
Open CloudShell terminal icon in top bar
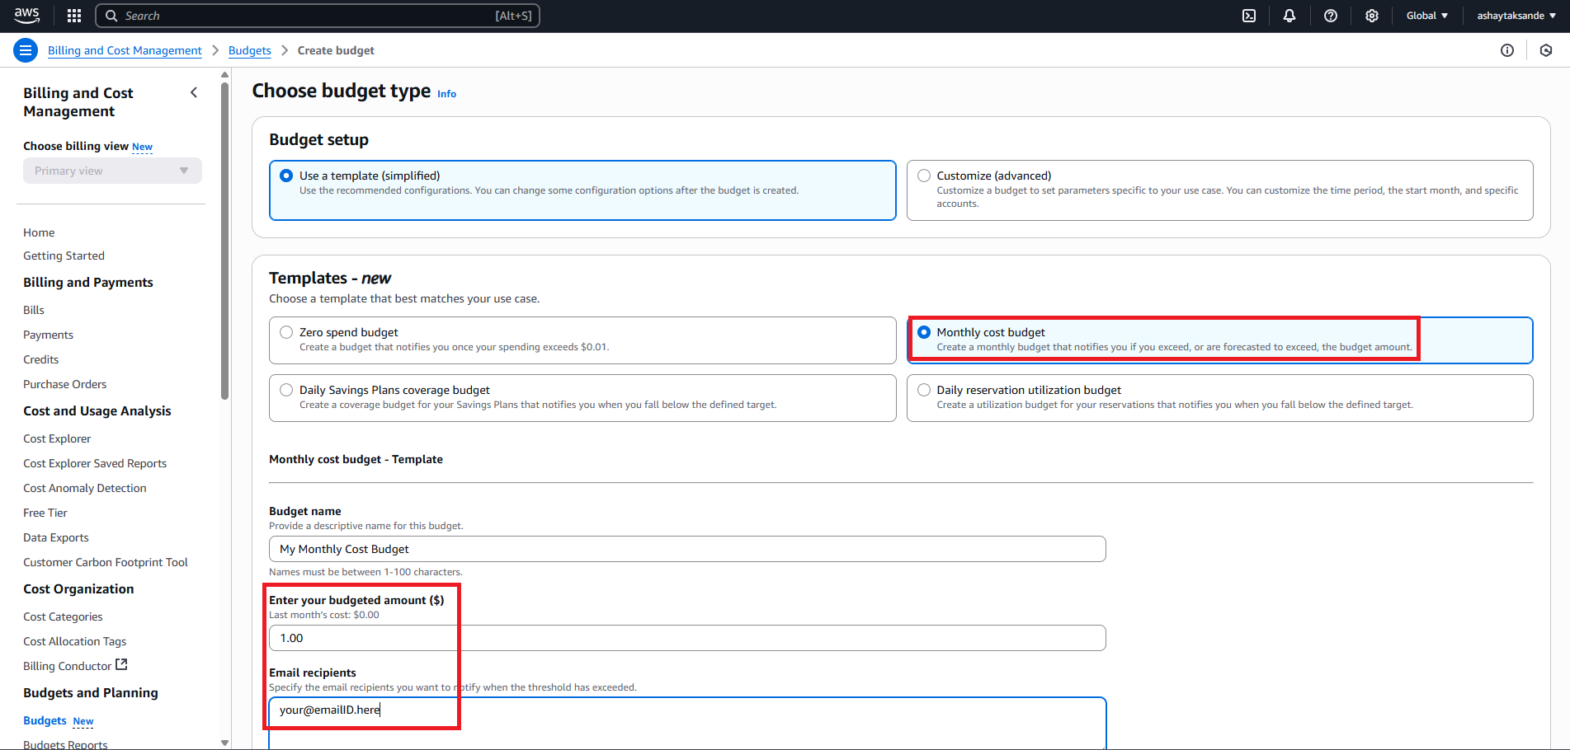pyautogui.click(x=1249, y=16)
